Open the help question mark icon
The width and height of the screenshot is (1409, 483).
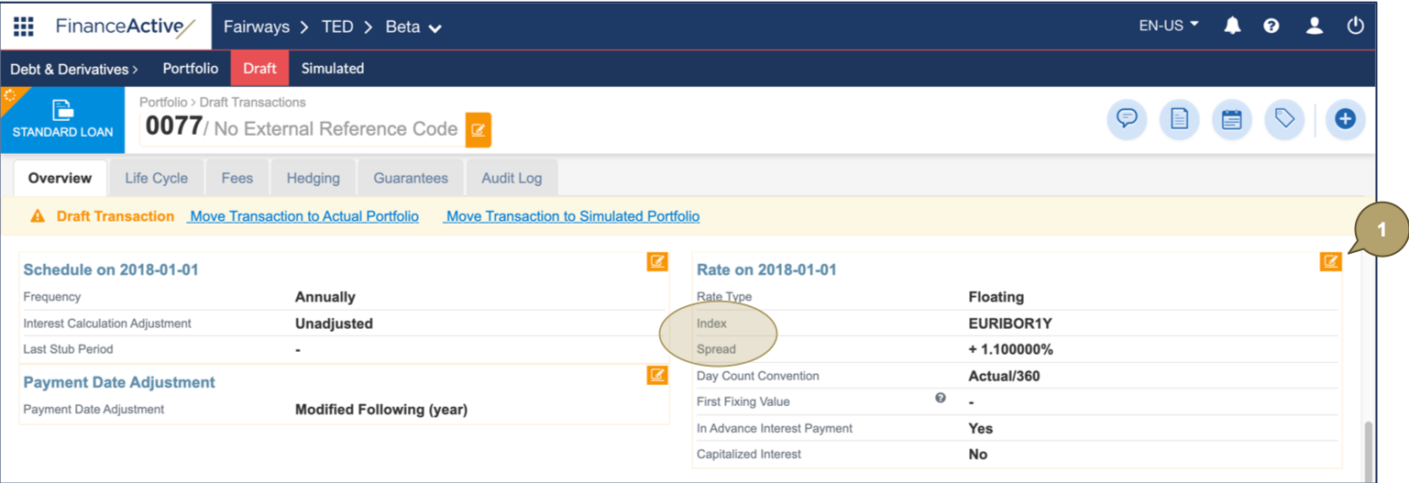tap(1271, 26)
